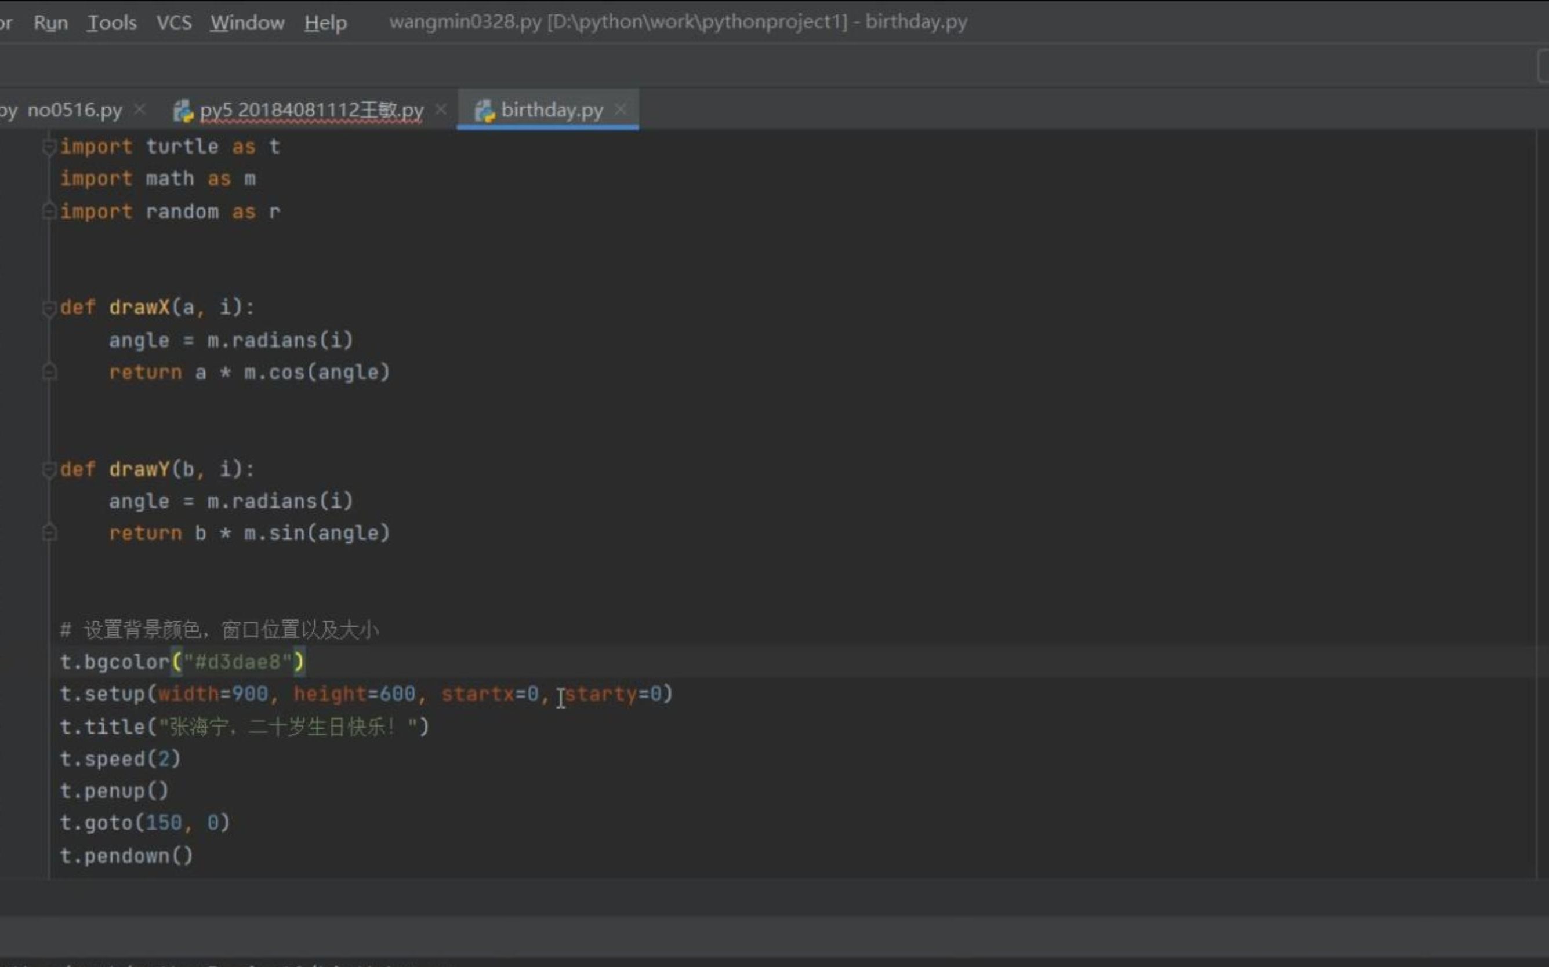Click Python file icon on py5 tab
The height and width of the screenshot is (967, 1549).
183,111
